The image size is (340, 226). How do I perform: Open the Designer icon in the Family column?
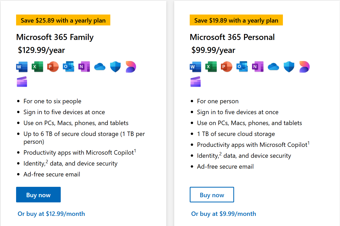[x=131, y=67]
